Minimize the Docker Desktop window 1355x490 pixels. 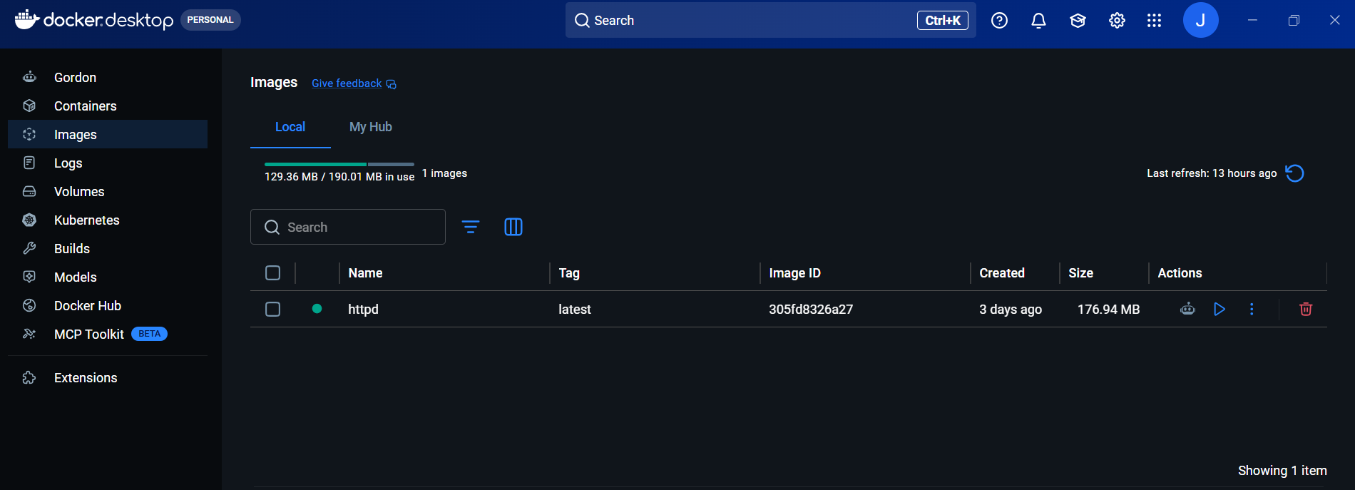(1252, 20)
